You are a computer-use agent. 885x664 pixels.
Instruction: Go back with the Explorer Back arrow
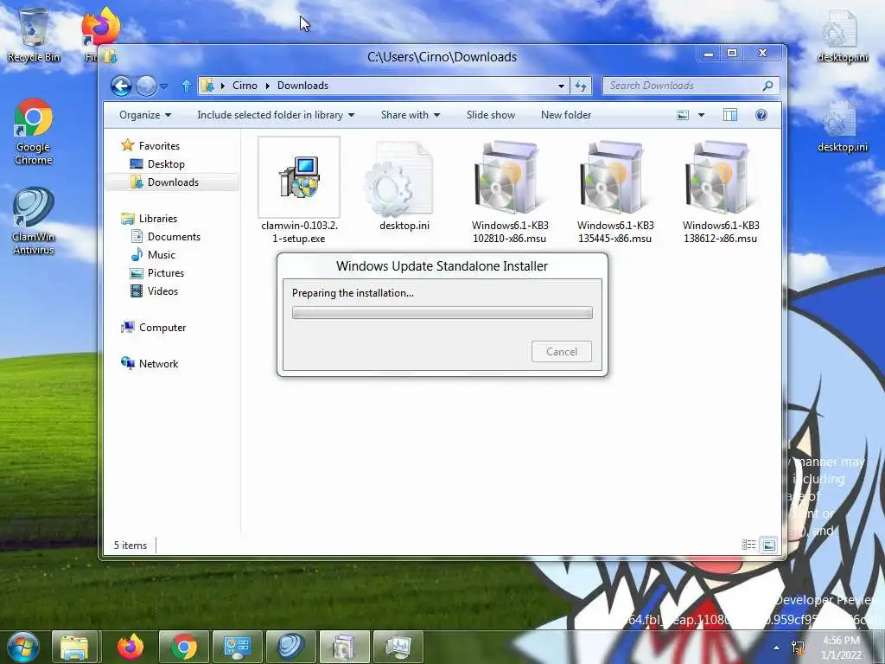pyautogui.click(x=121, y=86)
